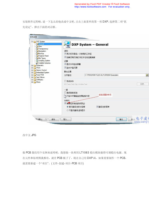Click the 变更... font button
The image size is (149, 211).
click(143, 84)
